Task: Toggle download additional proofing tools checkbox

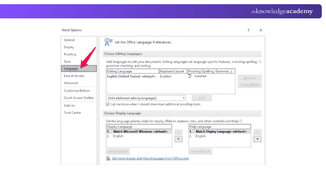Action: click(x=108, y=104)
